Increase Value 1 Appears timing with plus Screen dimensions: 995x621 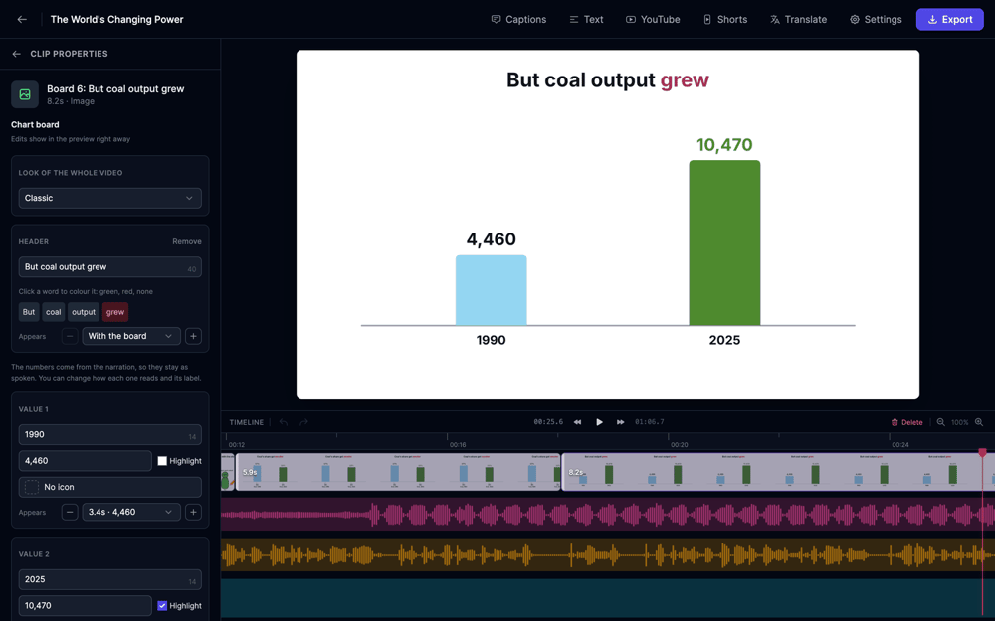[194, 512]
